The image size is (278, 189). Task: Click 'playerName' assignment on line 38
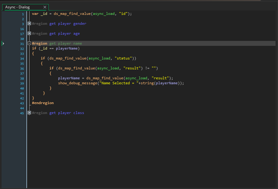pyautogui.click(x=69, y=78)
